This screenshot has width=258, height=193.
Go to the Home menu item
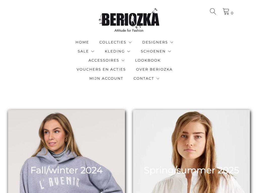click(82, 42)
